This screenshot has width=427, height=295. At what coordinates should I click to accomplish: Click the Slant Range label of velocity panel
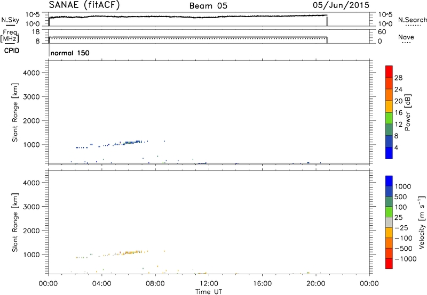[15, 223]
